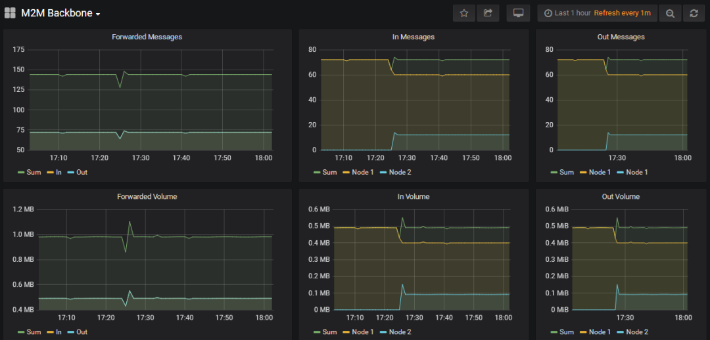Click the 18:00 x-axis label in Out Messages
Image resolution: width=710 pixels, height=340 pixels.
pos(683,158)
